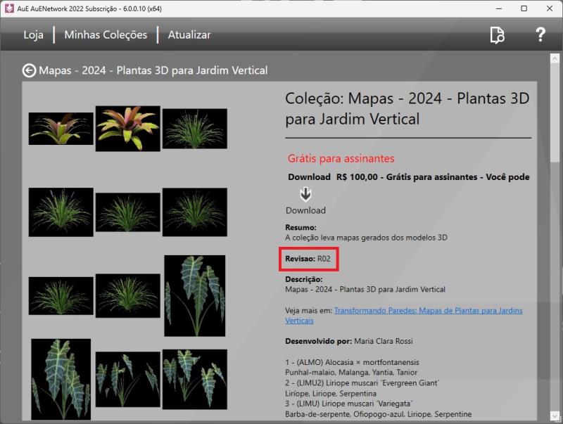Screen dimensions: 563x424
Task: Switch to Minhas Coleções tab
Action: (106, 35)
